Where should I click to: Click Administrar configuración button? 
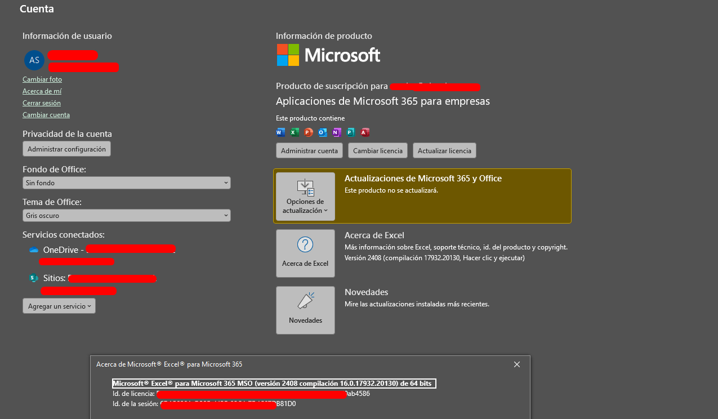pos(66,149)
